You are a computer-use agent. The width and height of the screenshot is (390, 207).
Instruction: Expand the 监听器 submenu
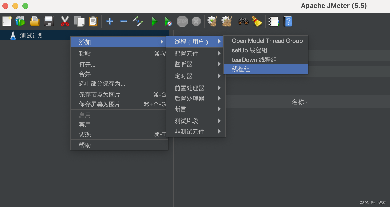click(x=183, y=64)
